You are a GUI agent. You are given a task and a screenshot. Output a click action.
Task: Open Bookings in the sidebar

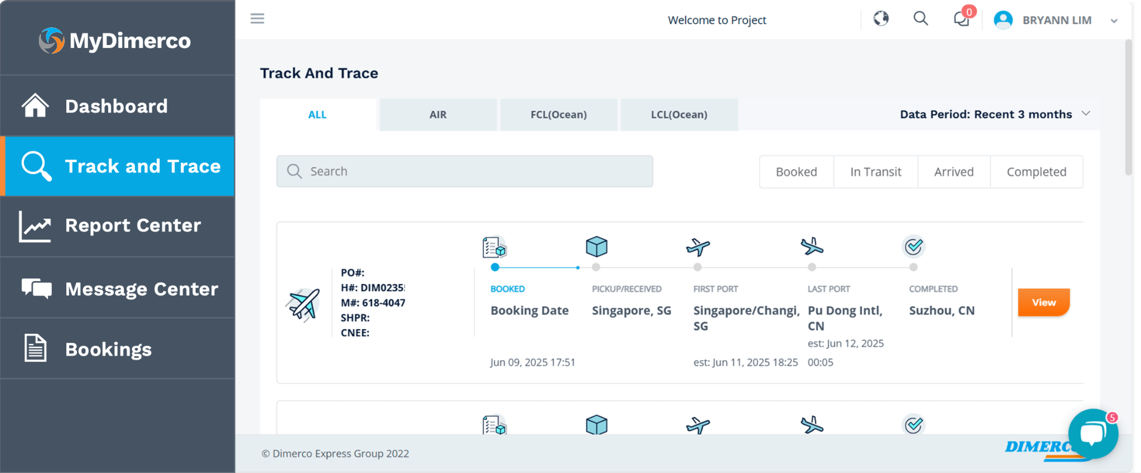click(118, 348)
